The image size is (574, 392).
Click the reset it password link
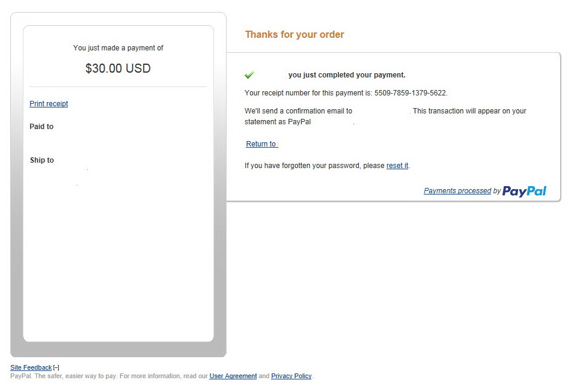(397, 165)
